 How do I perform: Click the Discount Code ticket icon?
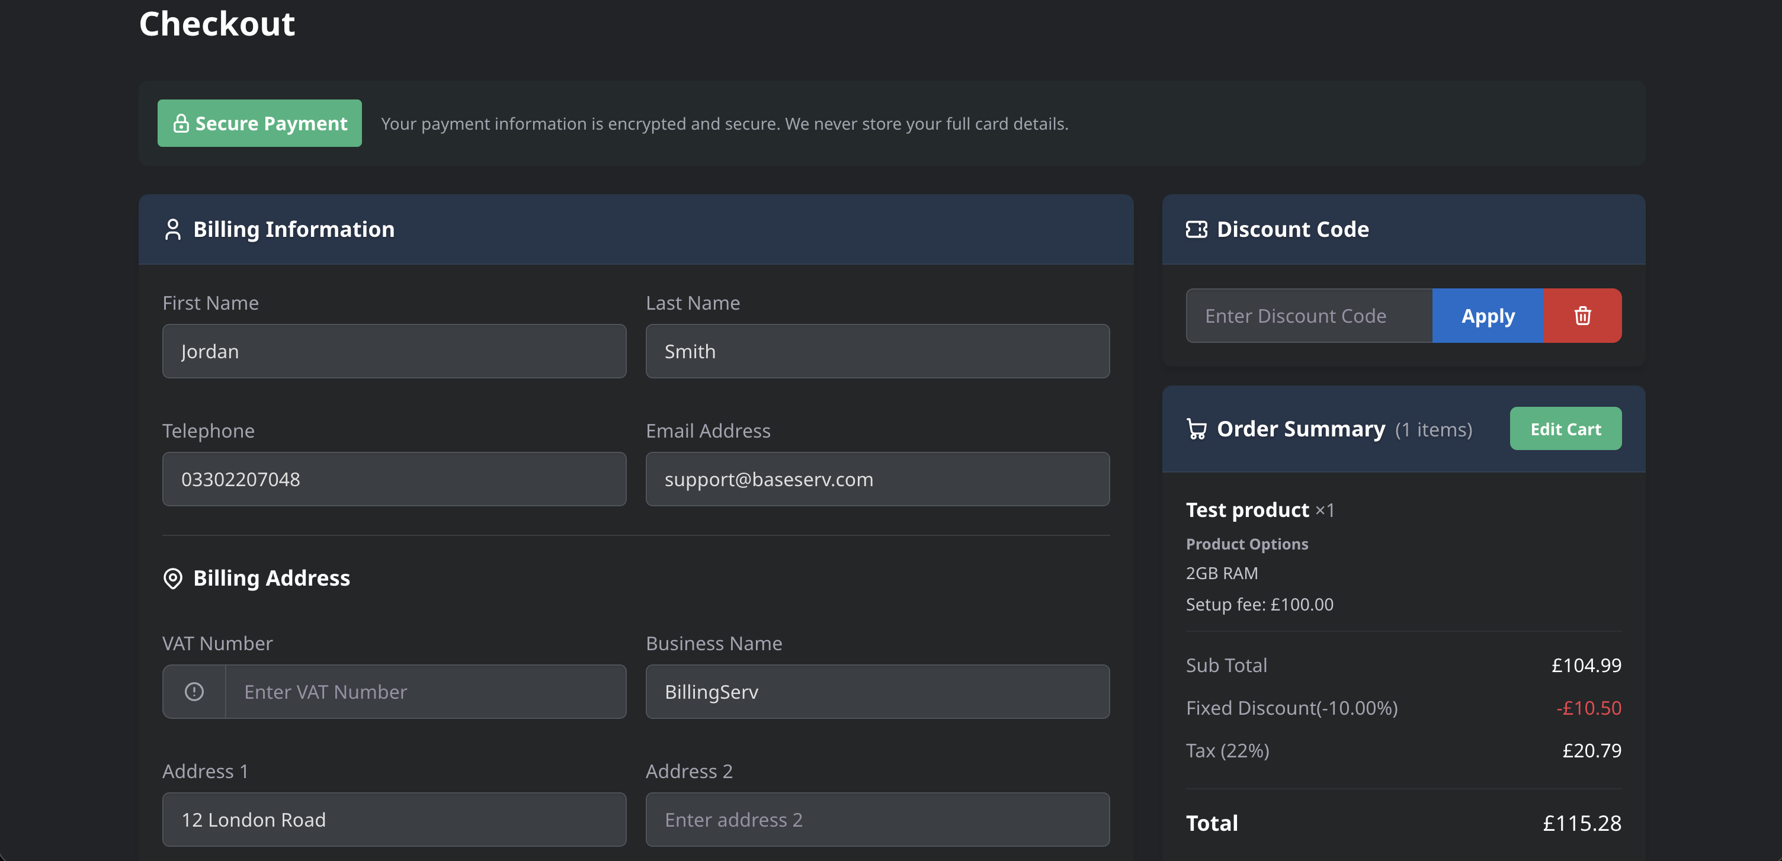[1196, 230]
